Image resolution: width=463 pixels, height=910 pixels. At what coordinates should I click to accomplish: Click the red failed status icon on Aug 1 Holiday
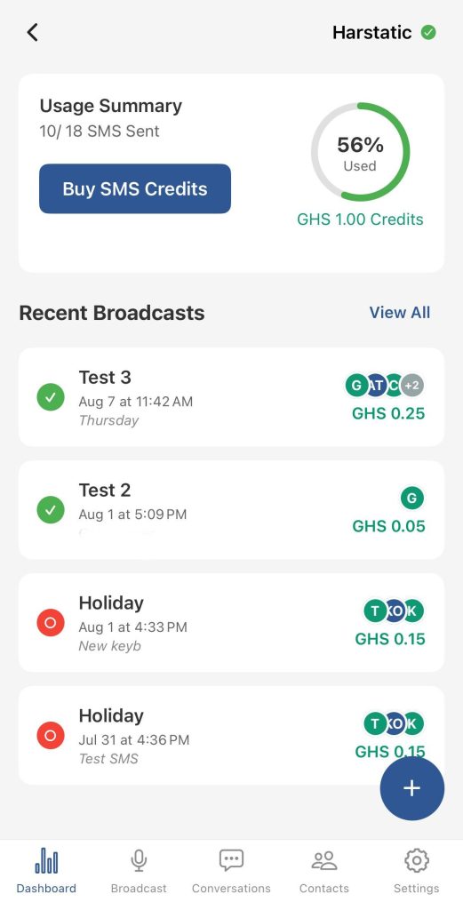(x=51, y=623)
